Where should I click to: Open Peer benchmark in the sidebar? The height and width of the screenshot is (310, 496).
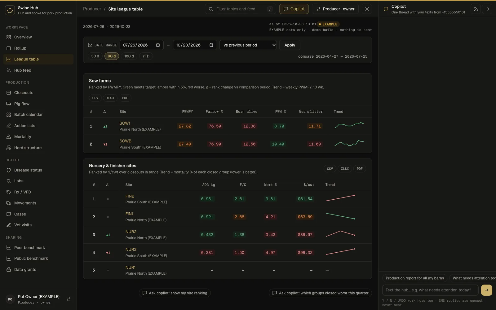38,248
